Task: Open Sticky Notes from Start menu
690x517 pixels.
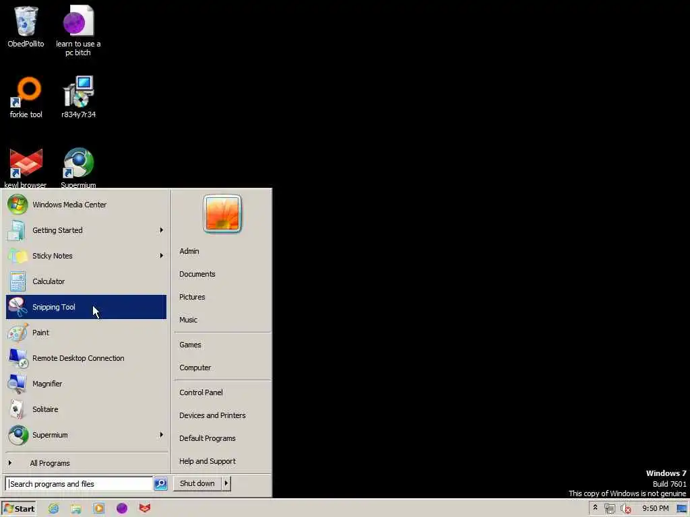Action: (86, 256)
